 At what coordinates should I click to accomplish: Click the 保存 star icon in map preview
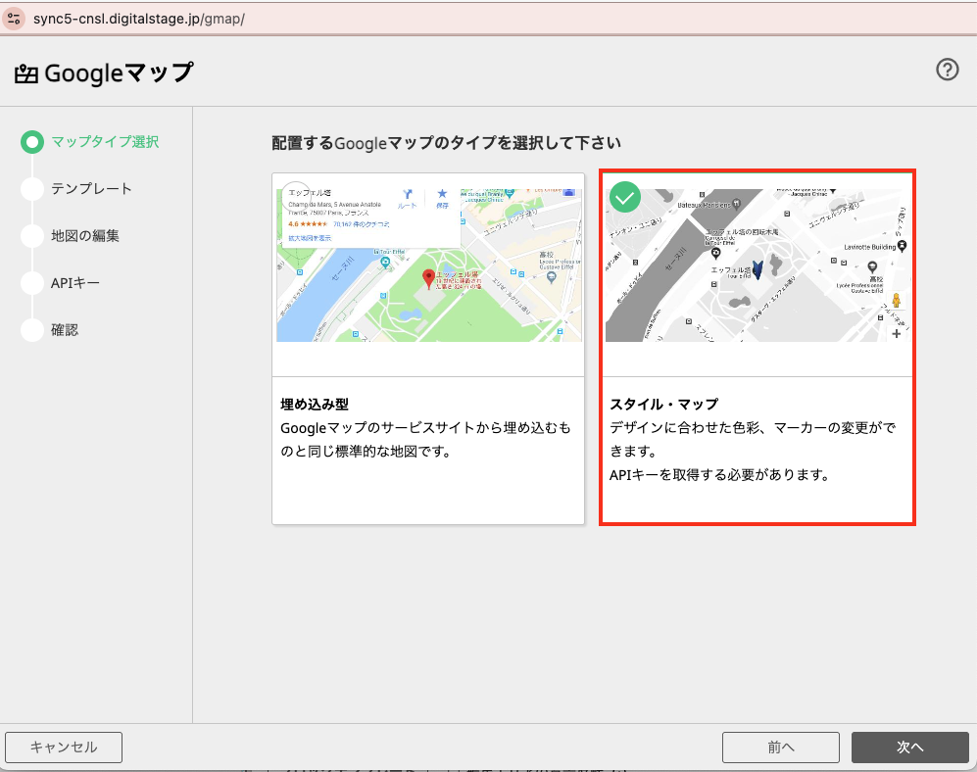coord(442,198)
